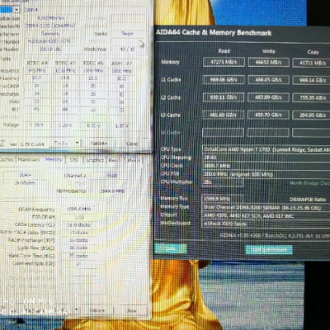The width and height of the screenshot is (330, 330).
Task: Click the Motherboard ASRock X370 field
Action: click(x=266, y=224)
